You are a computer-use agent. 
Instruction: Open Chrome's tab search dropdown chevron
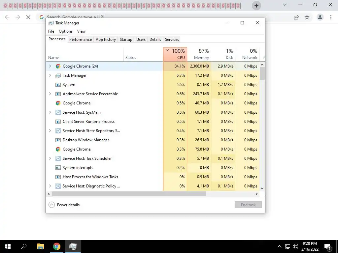point(285,5)
